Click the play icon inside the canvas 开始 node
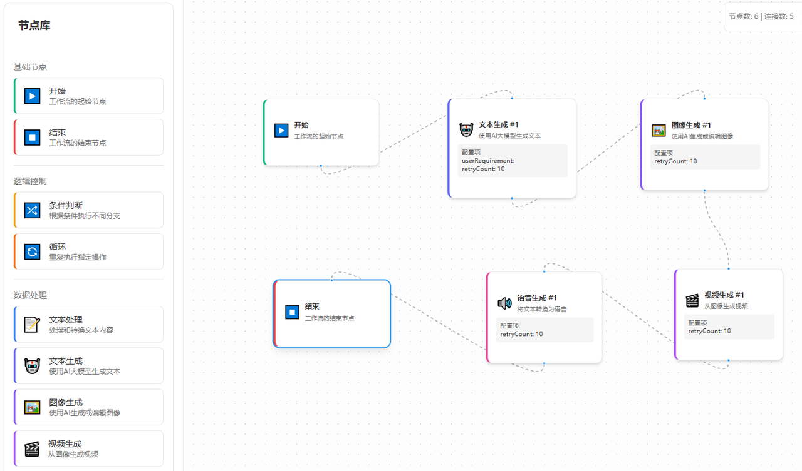802x471 pixels. (x=281, y=130)
